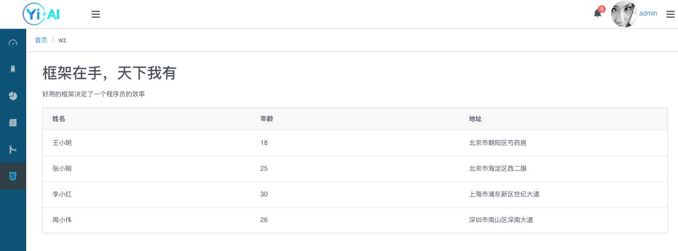Click the 姓名 column header

[x=59, y=119]
